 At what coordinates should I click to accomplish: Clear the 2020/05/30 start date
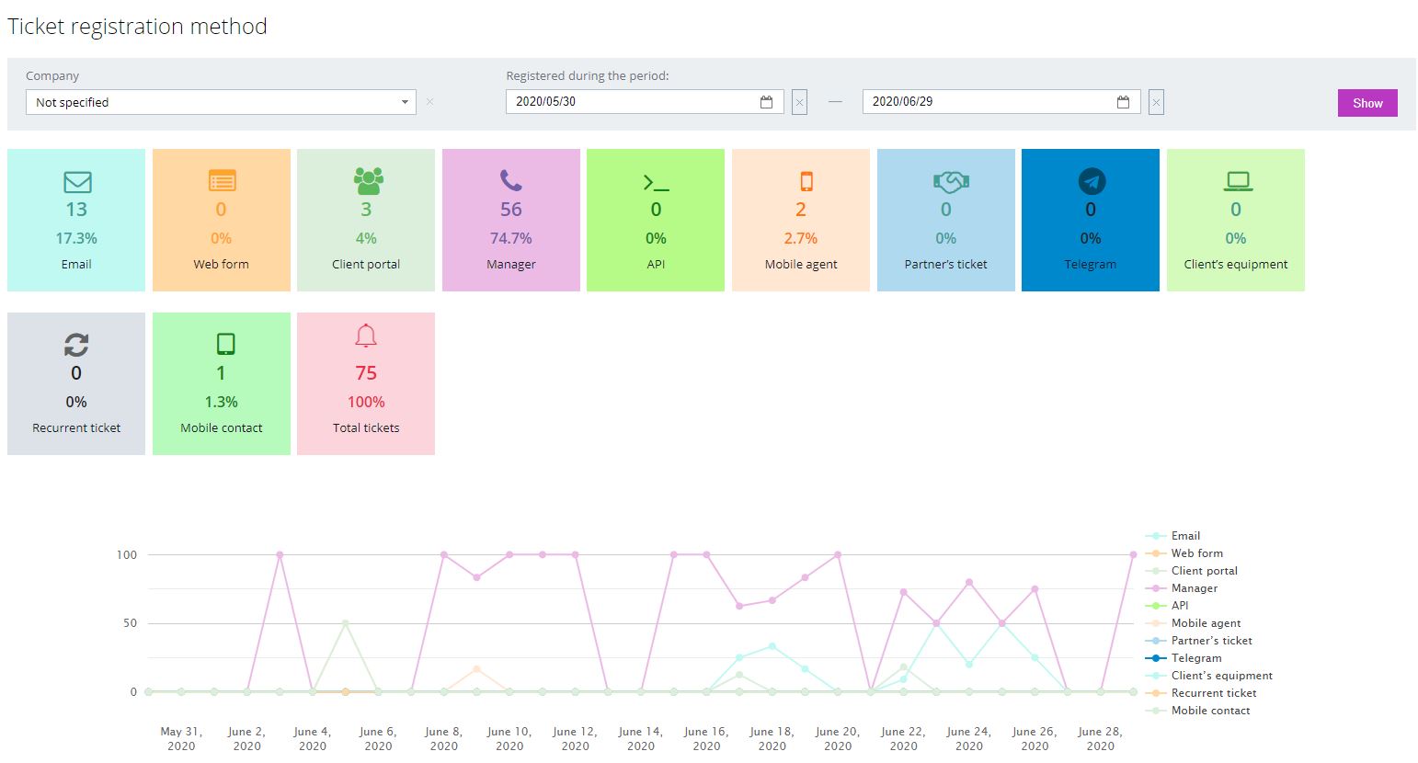pos(800,102)
